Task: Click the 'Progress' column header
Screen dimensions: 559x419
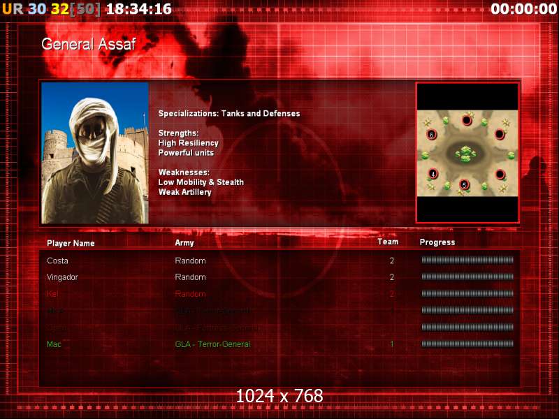Action: click(x=437, y=242)
